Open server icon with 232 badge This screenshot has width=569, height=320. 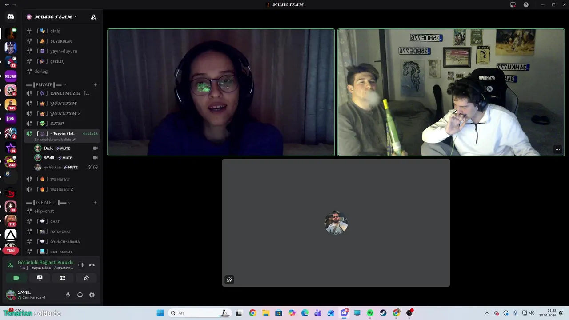coord(11,161)
